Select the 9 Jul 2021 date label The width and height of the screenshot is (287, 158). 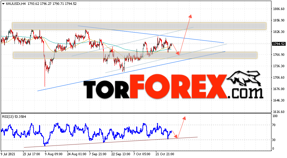8,154
